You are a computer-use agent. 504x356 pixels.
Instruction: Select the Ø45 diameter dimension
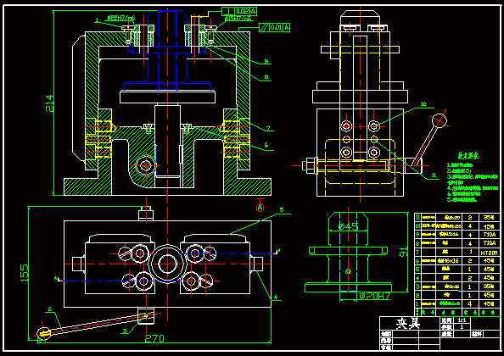click(348, 226)
